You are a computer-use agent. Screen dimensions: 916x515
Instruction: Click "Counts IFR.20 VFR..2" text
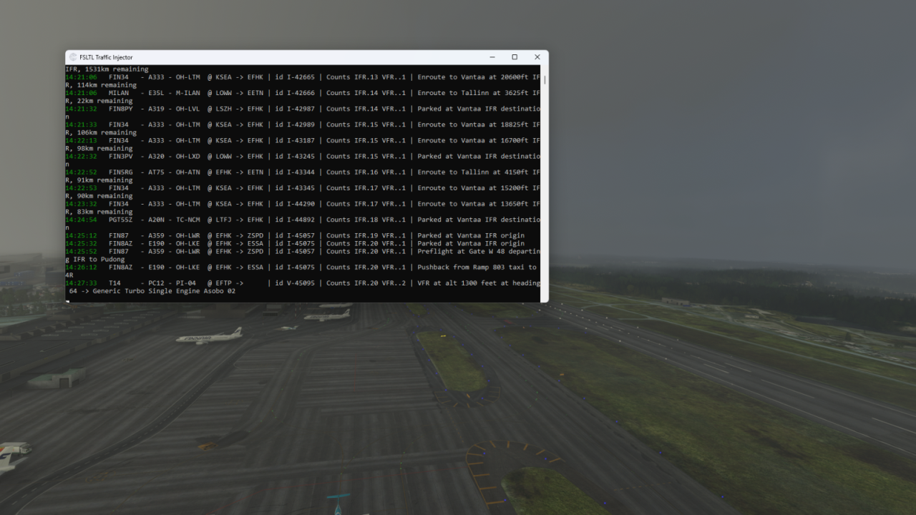pyautogui.click(x=366, y=283)
